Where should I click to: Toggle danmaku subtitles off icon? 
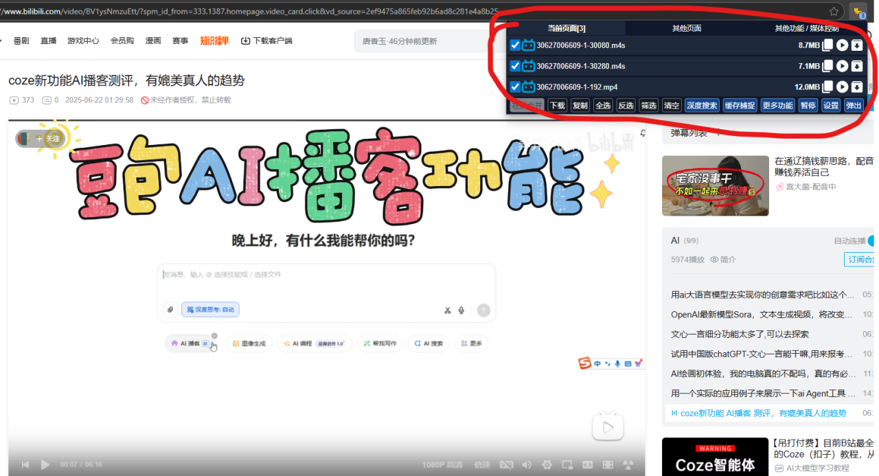click(507, 465)
